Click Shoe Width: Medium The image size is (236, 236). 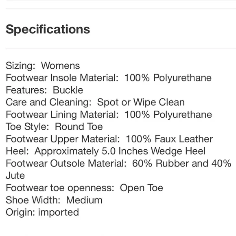[x=54, y=200]
